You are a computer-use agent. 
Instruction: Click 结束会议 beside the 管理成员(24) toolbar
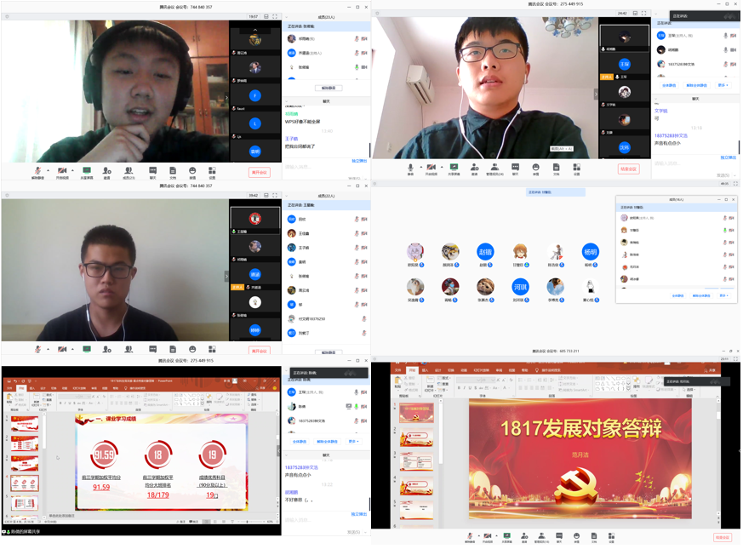click(x=628, y=169)
